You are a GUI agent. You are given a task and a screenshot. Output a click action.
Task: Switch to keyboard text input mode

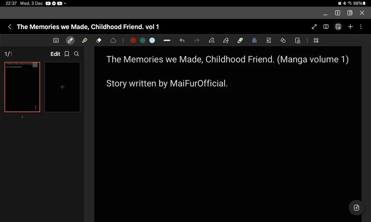(x=56, y=40)
